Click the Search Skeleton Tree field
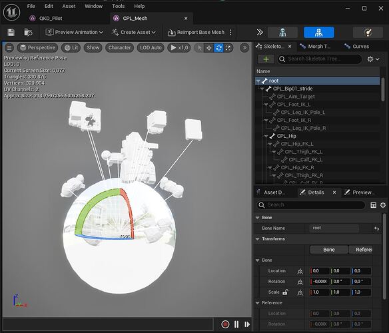Viewport: 389px width, 333px height. [x=320, y=59]
